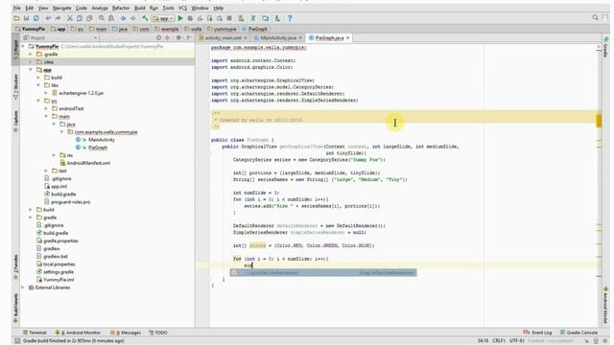Select AndroidManifest.xml in the project tree
The height and width of the screenshot is (345, 614).
click(88, 163)
